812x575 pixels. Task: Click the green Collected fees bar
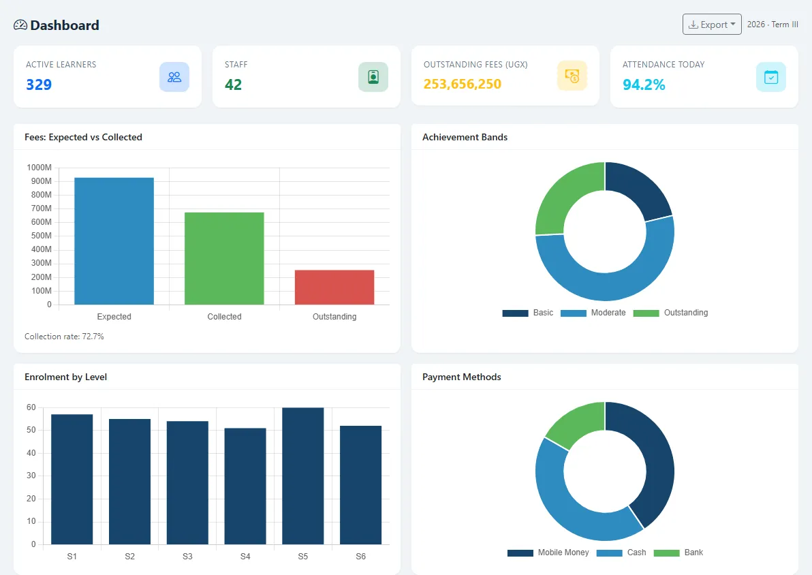(x=224, y=258)
